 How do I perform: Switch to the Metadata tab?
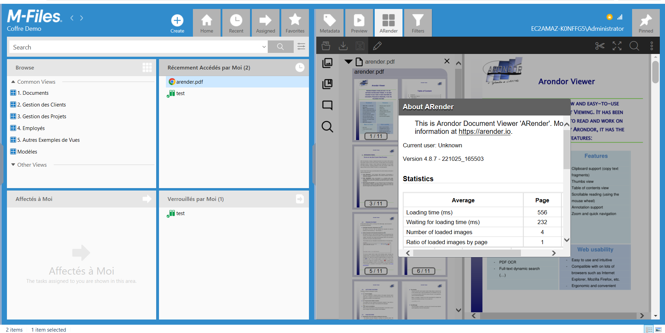330,23
